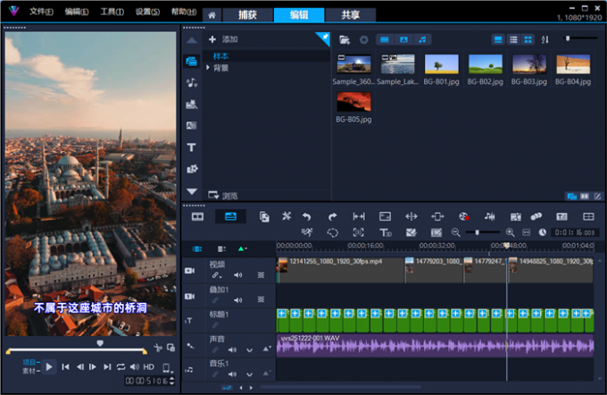Image resolution: width=607 pixels, height=395 pixels.
Task: Switch to storyboard view
Action: click(x=197, y=216)
